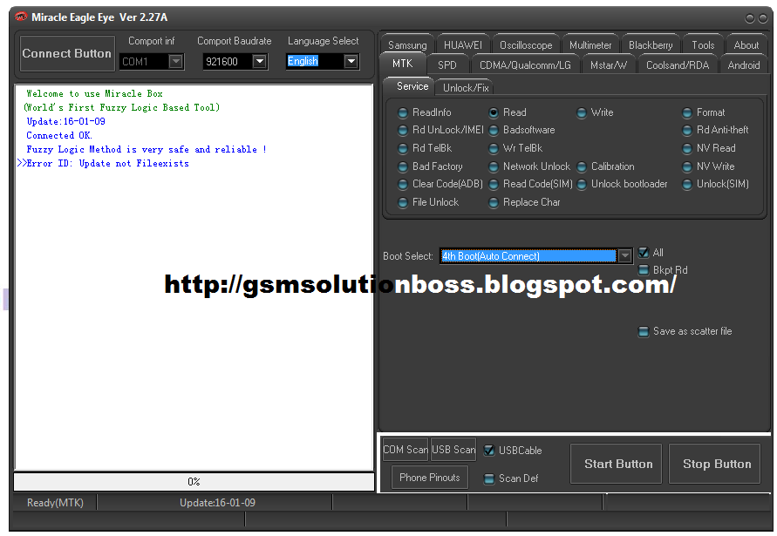Image resolution: width=777 pixels, height=536 pixels.
Task: Select the ReadInfo radio option
Action: tap(426, 112)
